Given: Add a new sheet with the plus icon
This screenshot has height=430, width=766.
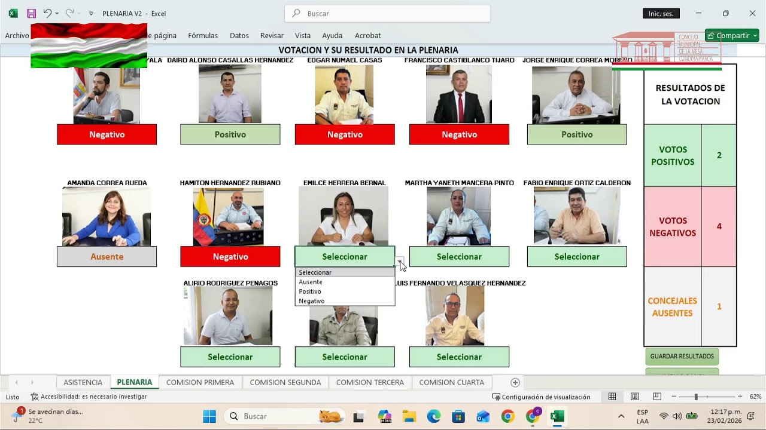Looking at the screenshot, I should point(515,382).
